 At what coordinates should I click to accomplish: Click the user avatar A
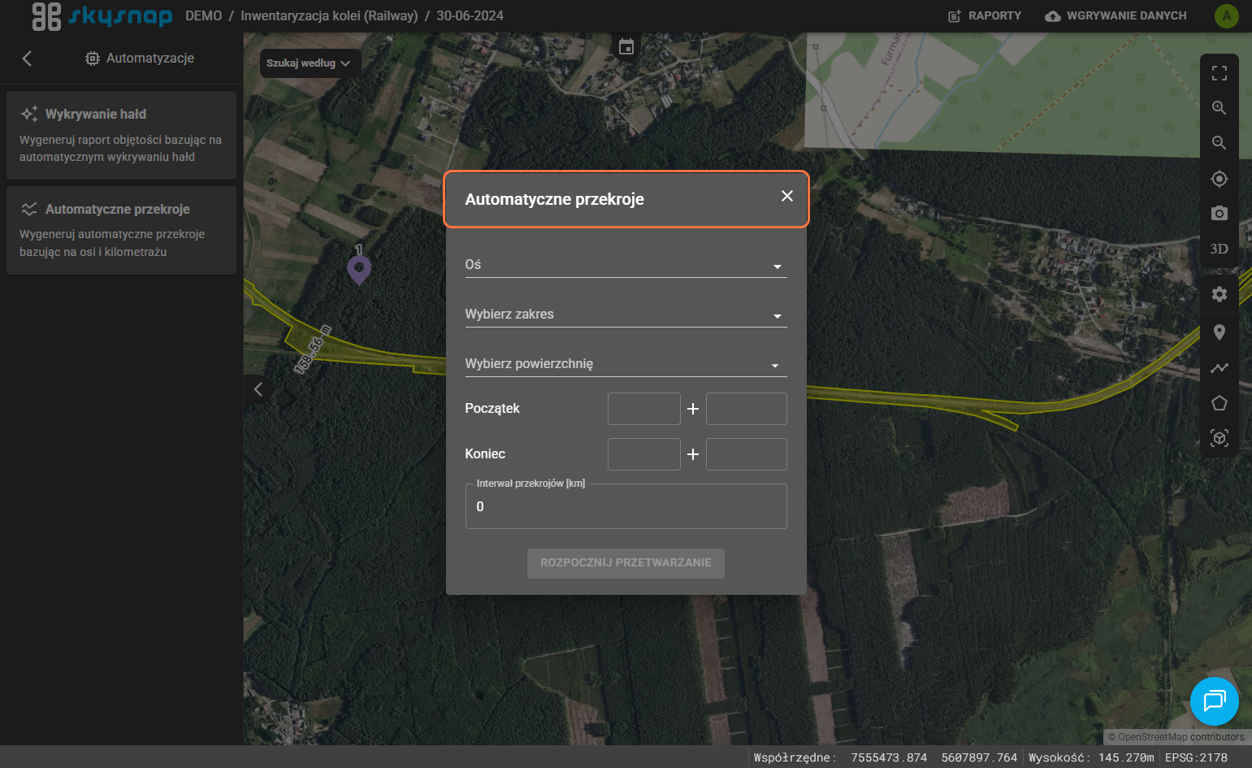tap(1226, 16)
